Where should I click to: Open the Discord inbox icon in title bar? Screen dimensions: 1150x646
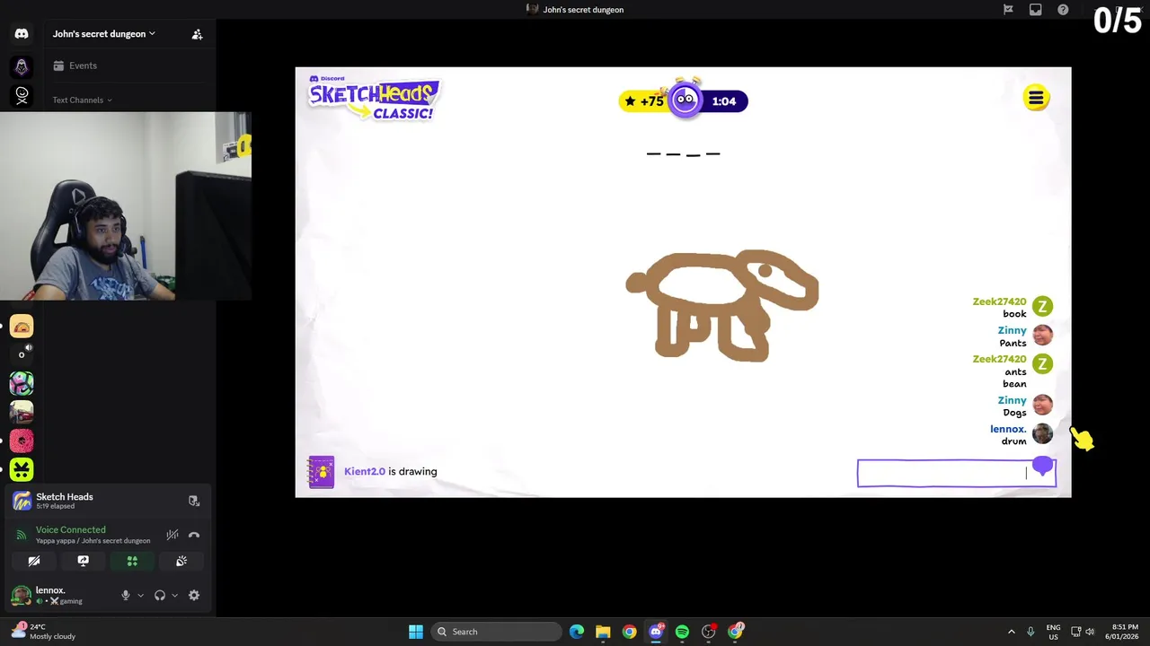coord(1035,10)
